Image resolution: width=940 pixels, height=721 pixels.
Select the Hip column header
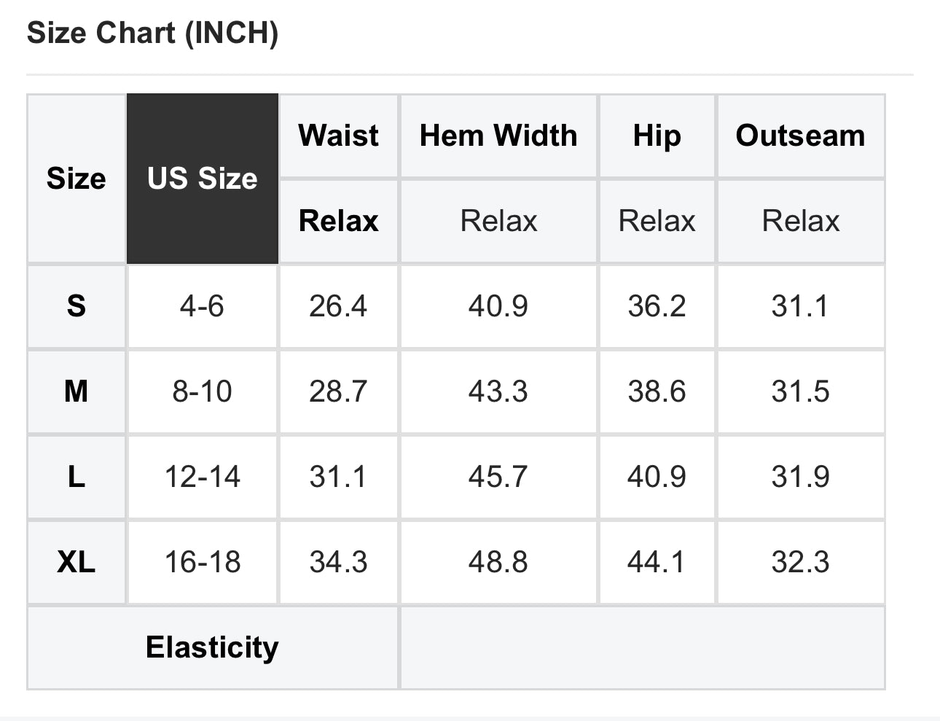[657, 136]
